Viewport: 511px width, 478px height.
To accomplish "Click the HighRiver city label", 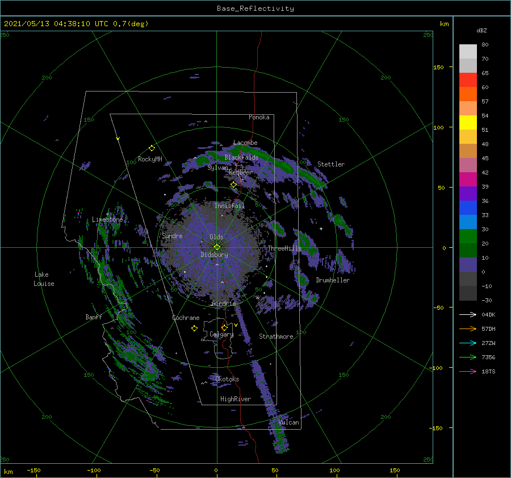I will click(236, 399).
